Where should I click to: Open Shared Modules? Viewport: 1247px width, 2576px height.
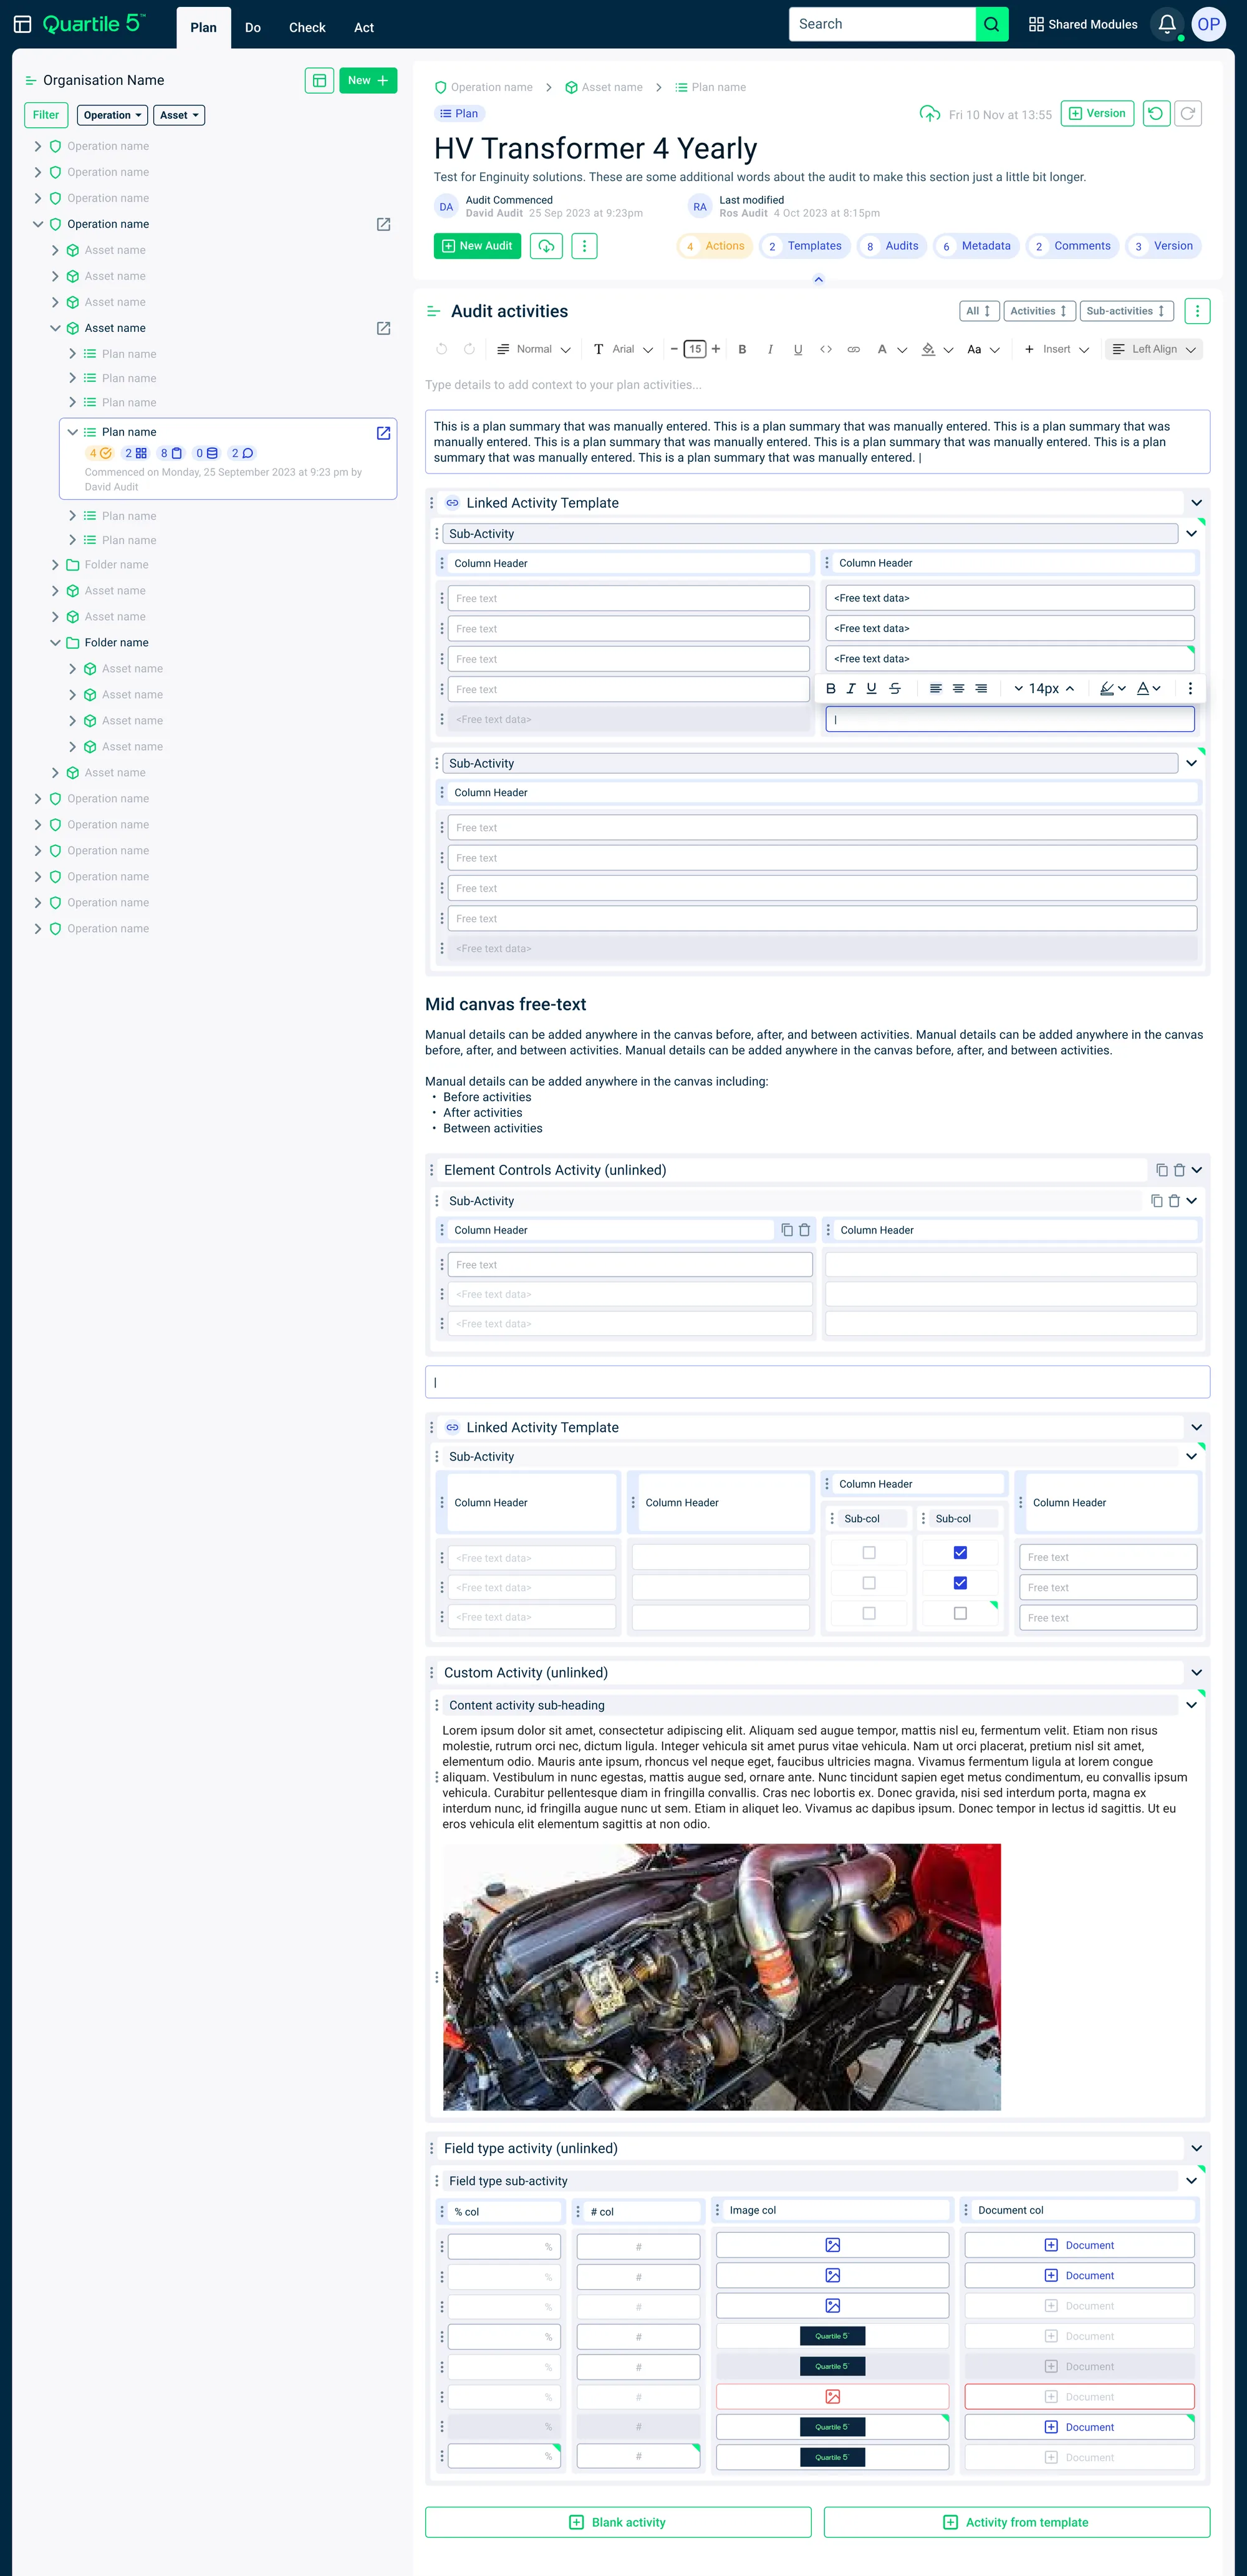click(1083, 24)
